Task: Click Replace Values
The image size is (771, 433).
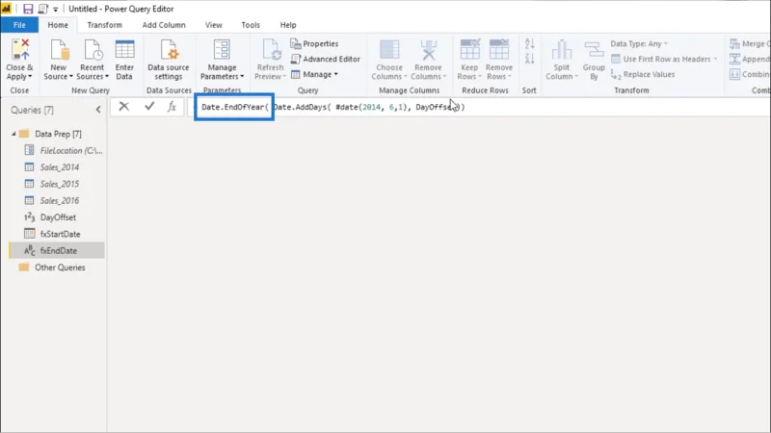Action: tap(643, 75)
